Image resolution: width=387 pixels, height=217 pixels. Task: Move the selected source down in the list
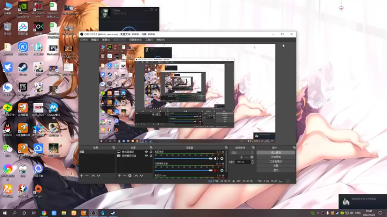click(x=141, y=176)
